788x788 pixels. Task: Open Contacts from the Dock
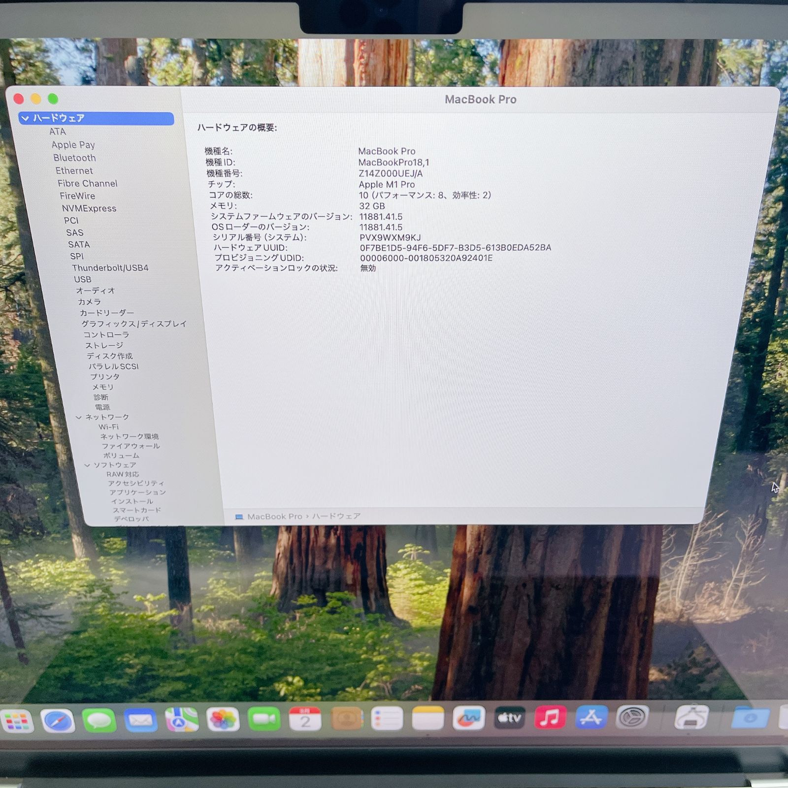pos(346,719)
